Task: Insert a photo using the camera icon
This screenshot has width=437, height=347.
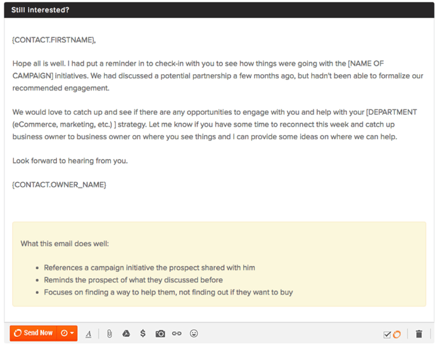Action: (x=160, y=334)
